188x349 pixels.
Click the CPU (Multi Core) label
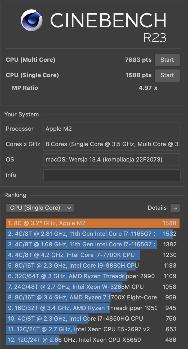(31, 60)
